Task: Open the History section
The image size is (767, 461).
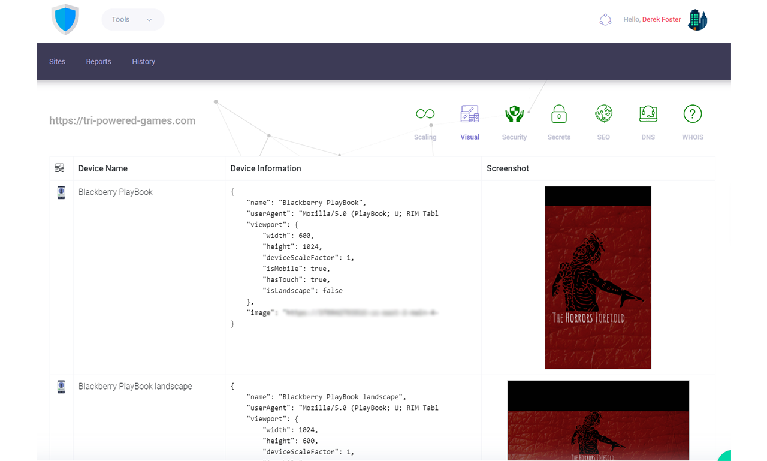Action: coord(143,61)
